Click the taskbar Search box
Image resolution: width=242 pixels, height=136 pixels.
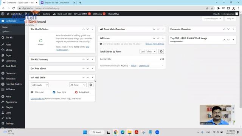[97, 132]
